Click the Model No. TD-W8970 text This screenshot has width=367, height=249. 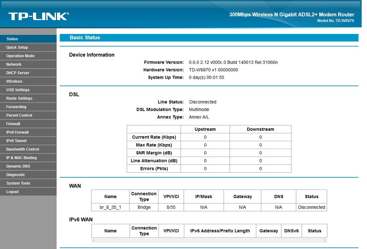[335, 20]
